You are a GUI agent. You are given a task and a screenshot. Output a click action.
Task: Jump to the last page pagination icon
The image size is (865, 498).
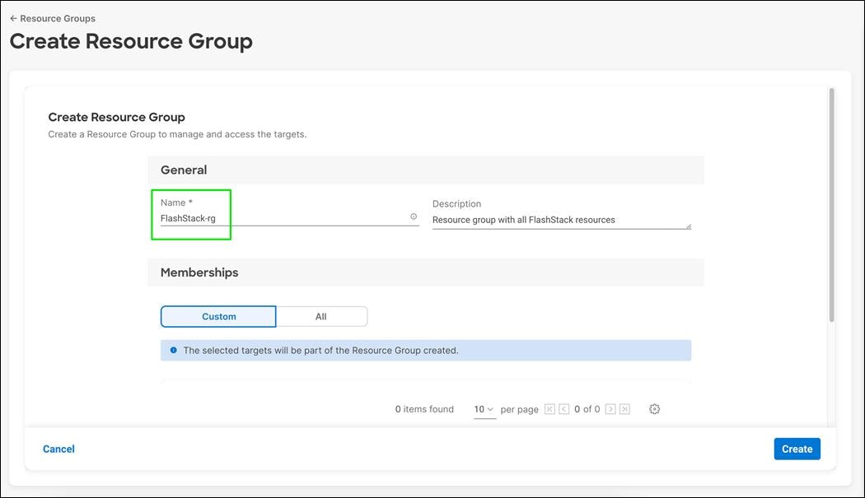pos(623,408)
